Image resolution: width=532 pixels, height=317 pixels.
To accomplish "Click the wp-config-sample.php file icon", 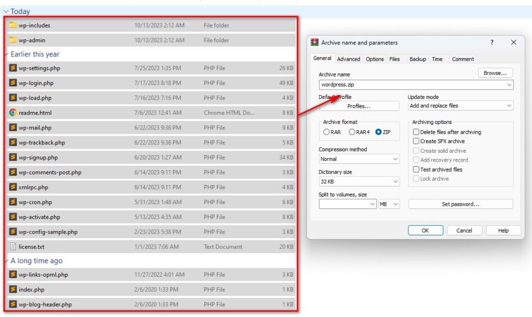I will (x=13, y=232).
